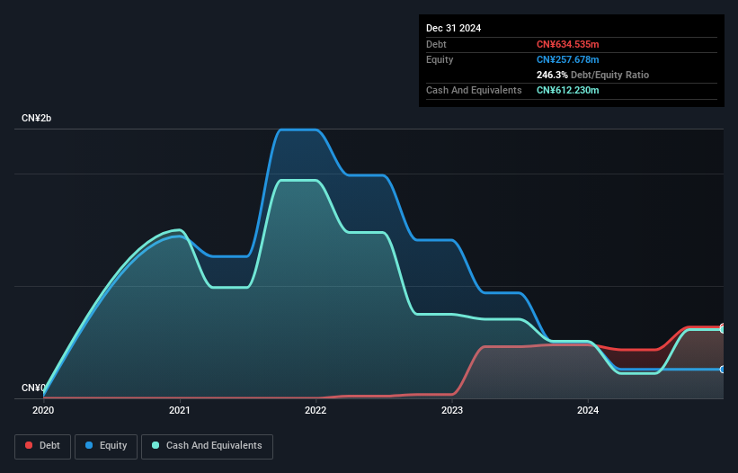Click the 2023 x-axis label
The height and width of the screenshot is (473, 738).
click(452, 410)
